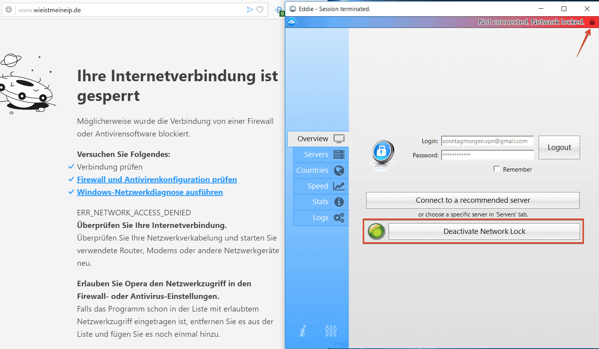The image size is (599, 349).
Task: Click the Eddie version number 2.16.3
Action: click(341, 344)
